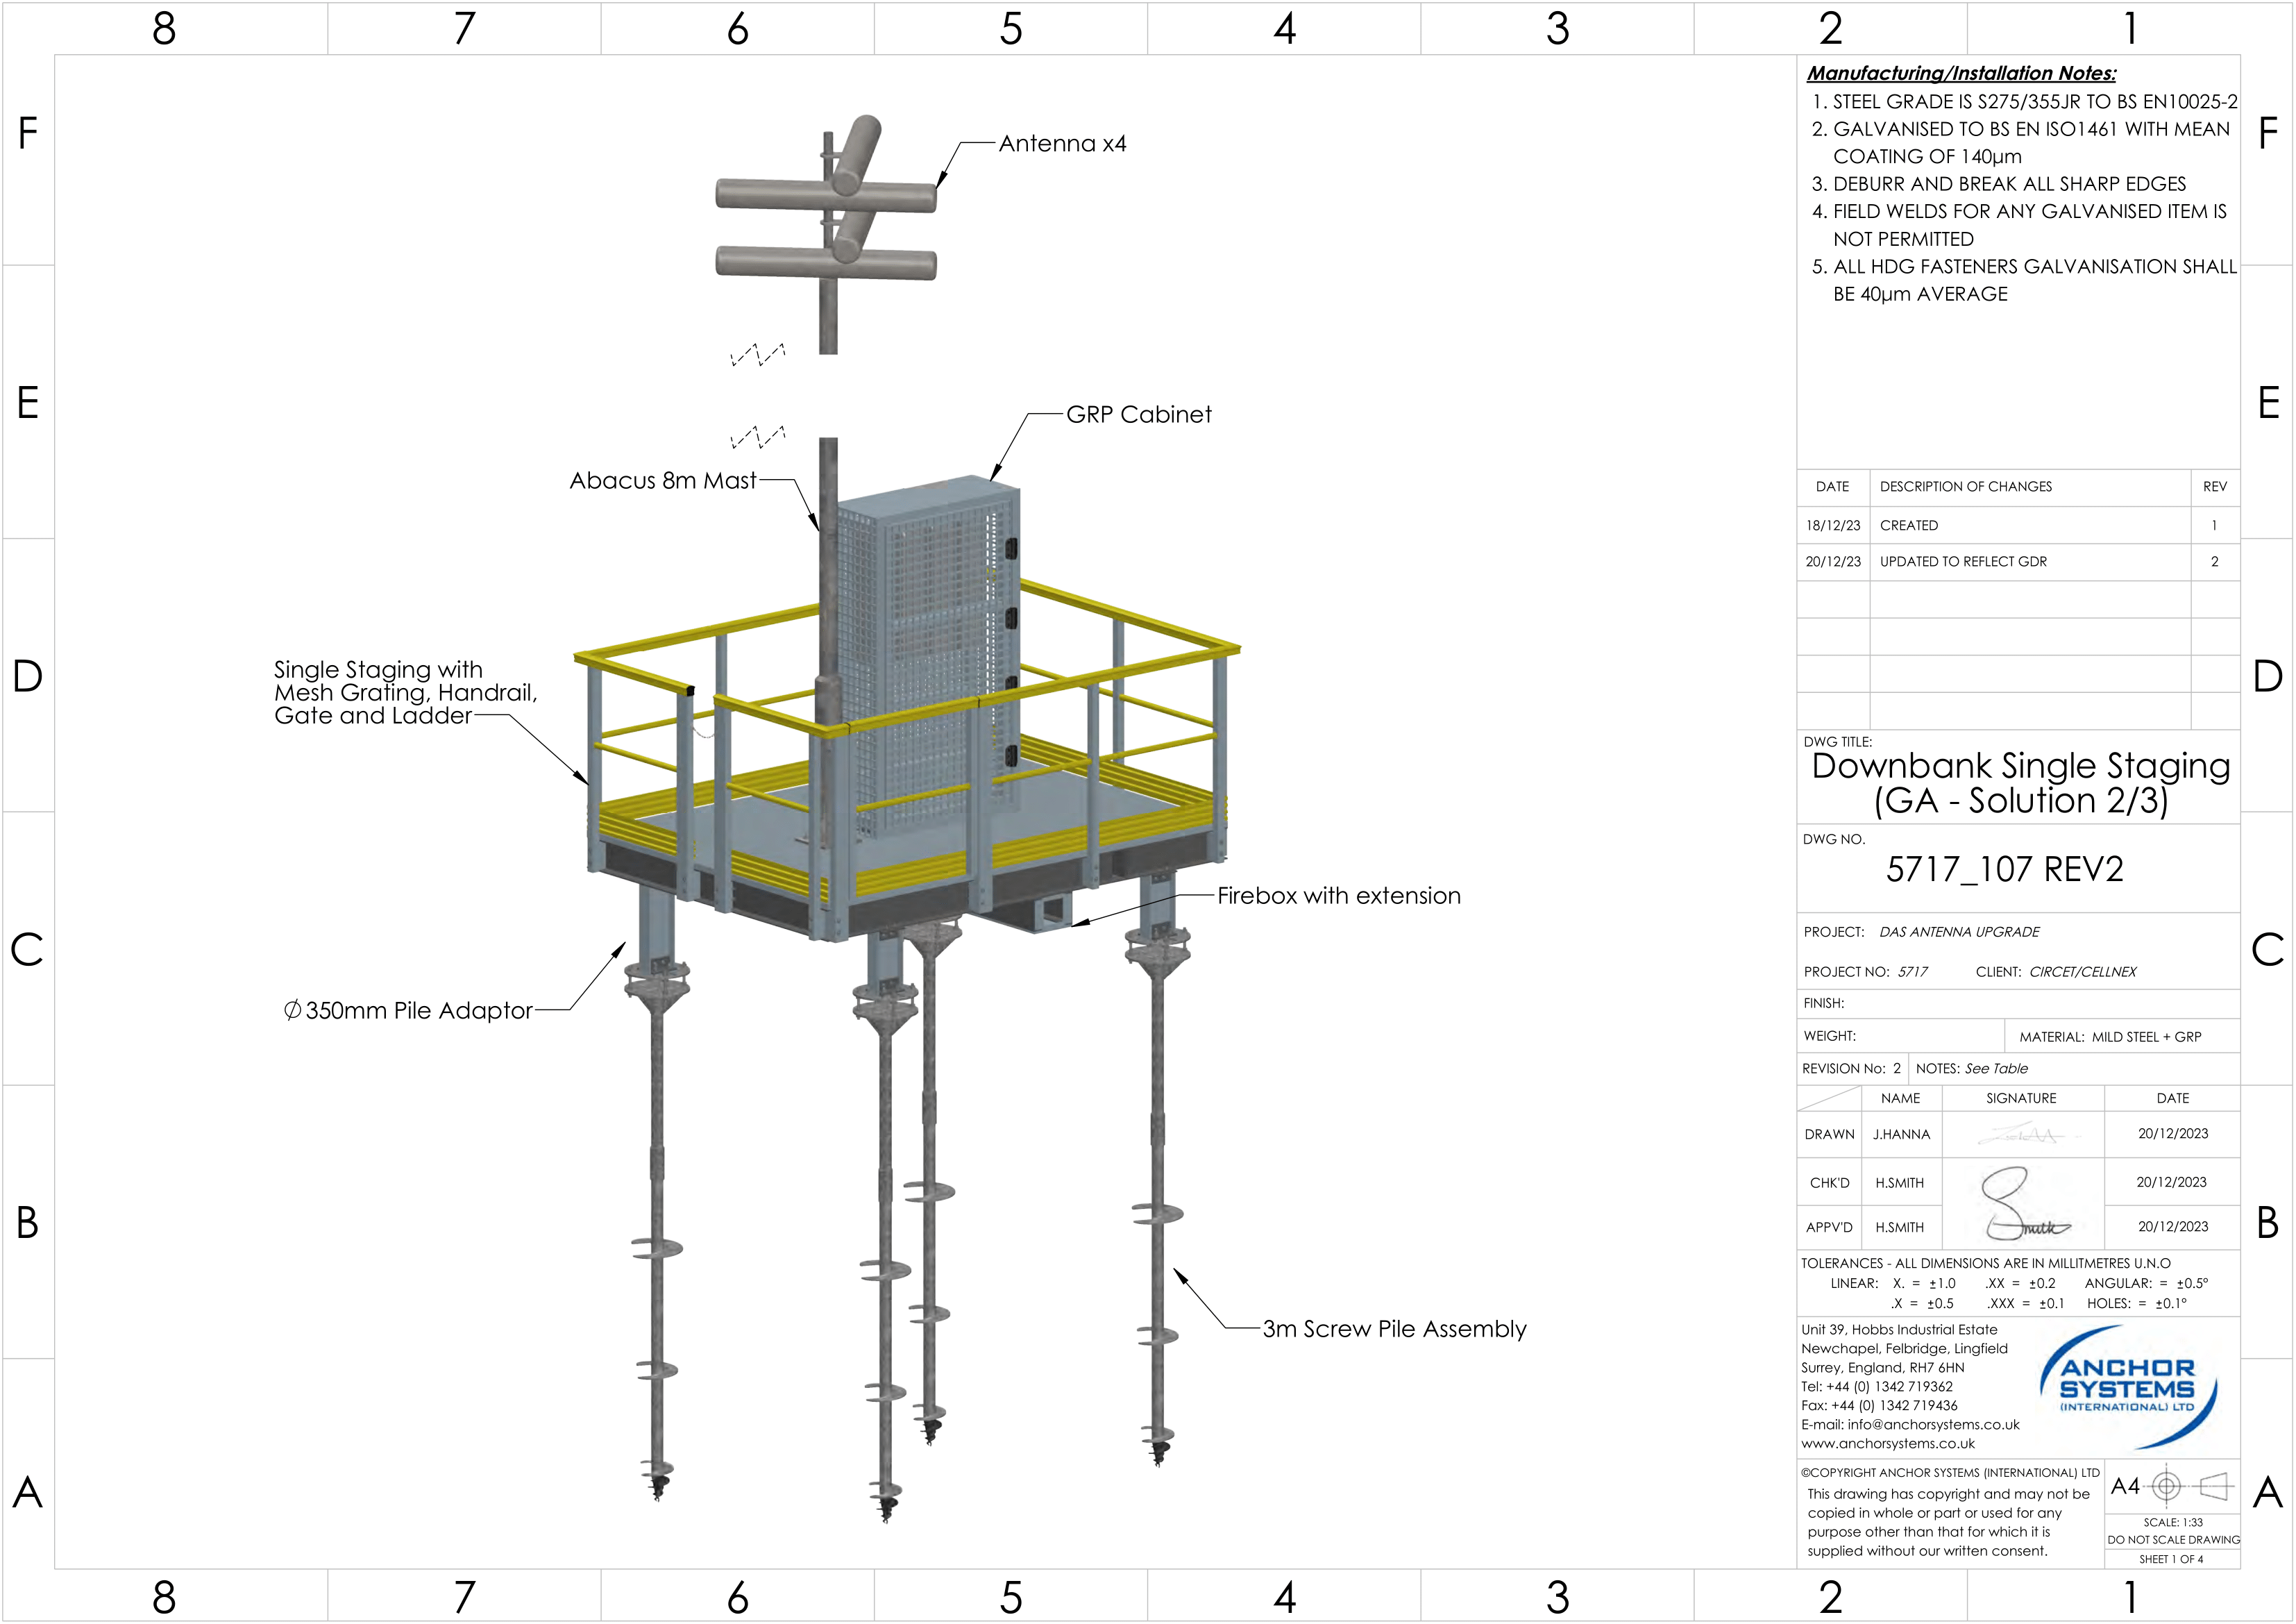Viewport: 2296px width, 1624px height.
Task: Click 'Firebox with extension' label
Action: (1339, 896)
